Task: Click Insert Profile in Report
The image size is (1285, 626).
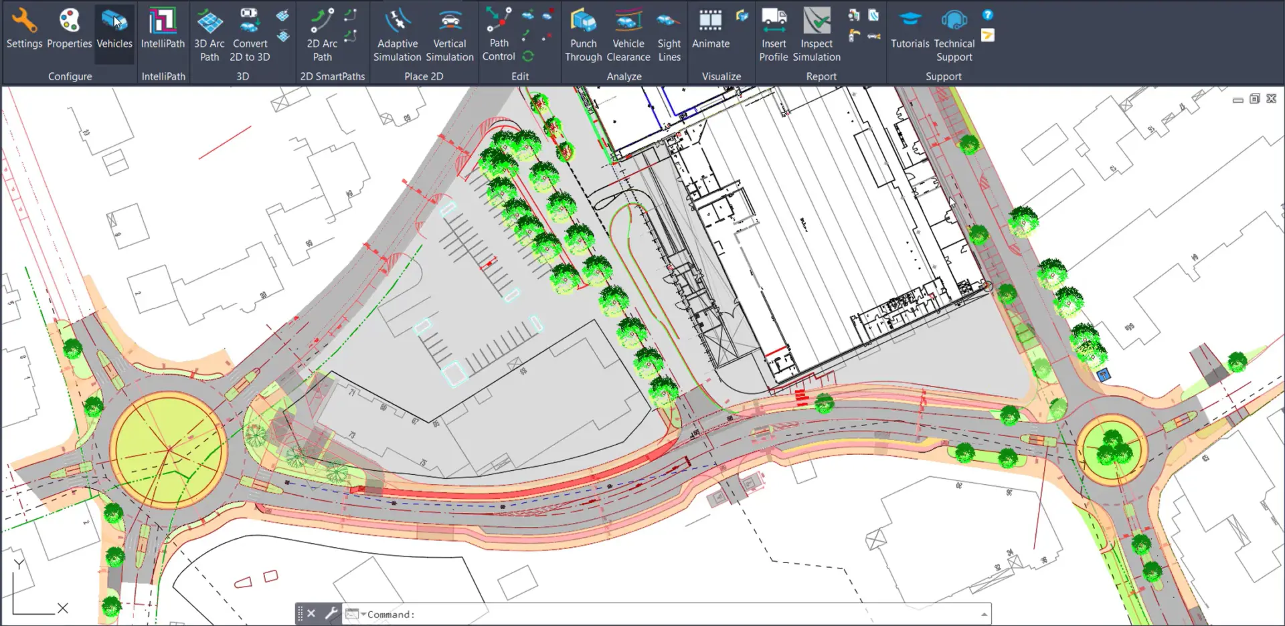Action: [774, 33]
